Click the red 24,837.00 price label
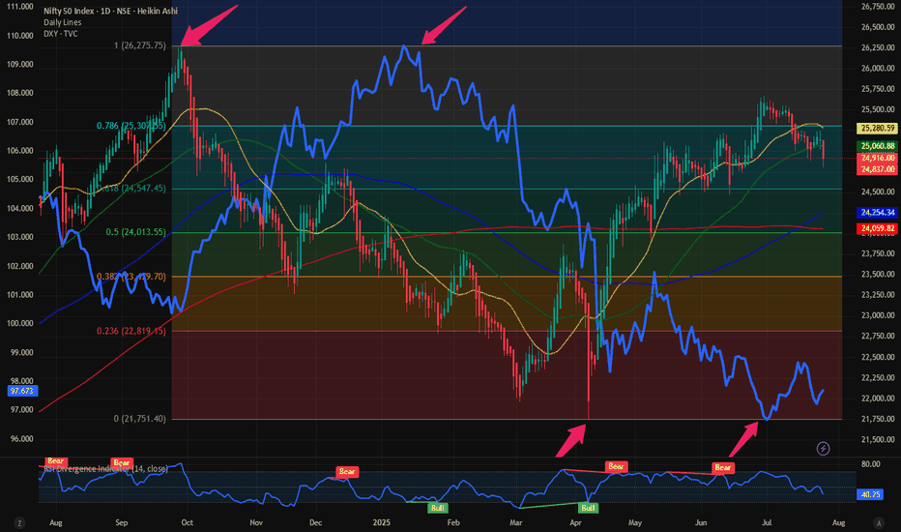901x532 pixels. pos(878,169)
